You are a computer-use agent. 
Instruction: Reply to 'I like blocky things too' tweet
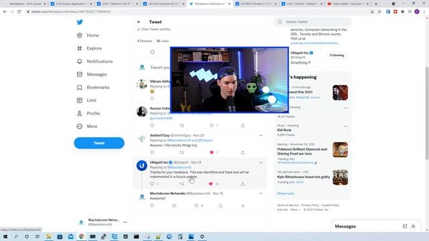click(152, 153)
